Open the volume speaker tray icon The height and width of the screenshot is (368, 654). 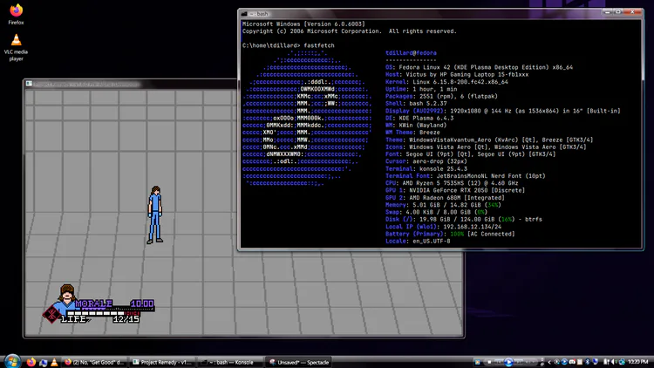[x=613, y=362]
